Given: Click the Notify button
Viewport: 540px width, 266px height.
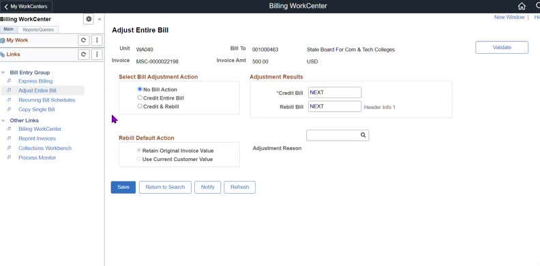Looking at the screenshot, I should [208, 187].
